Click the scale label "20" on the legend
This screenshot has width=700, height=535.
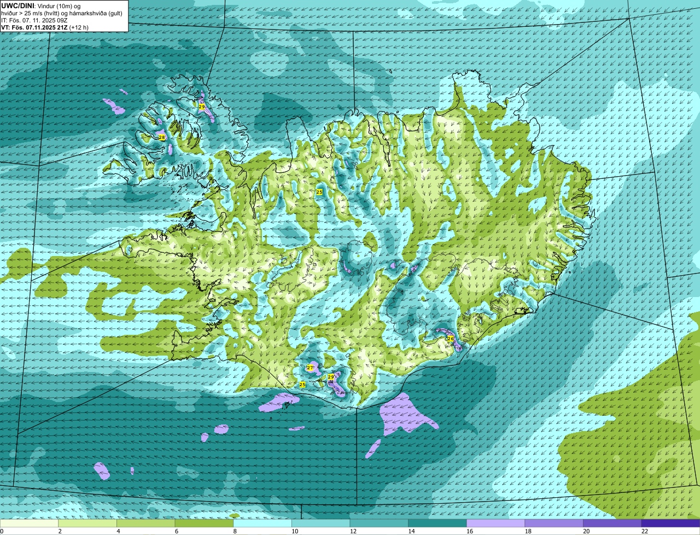(x=586, y=531)
